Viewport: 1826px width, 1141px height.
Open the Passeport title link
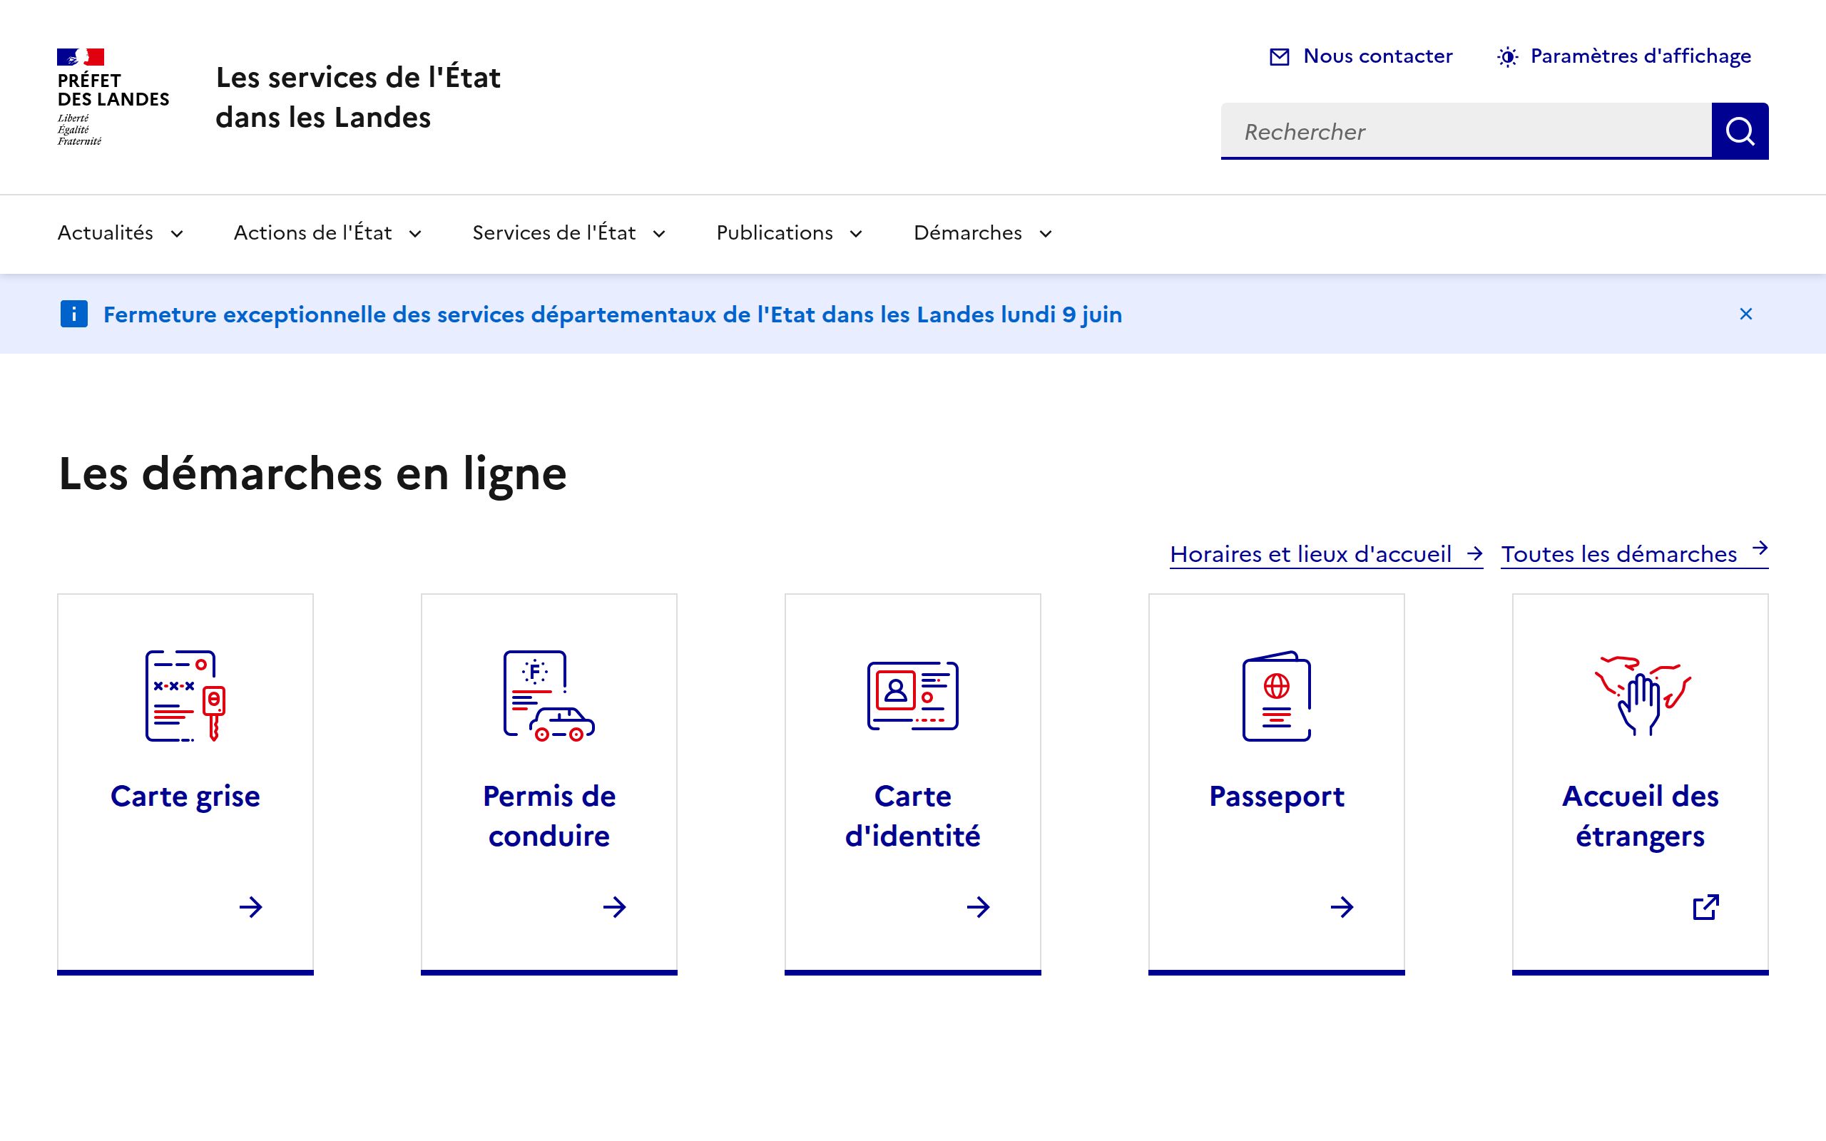coord(1277,796)
